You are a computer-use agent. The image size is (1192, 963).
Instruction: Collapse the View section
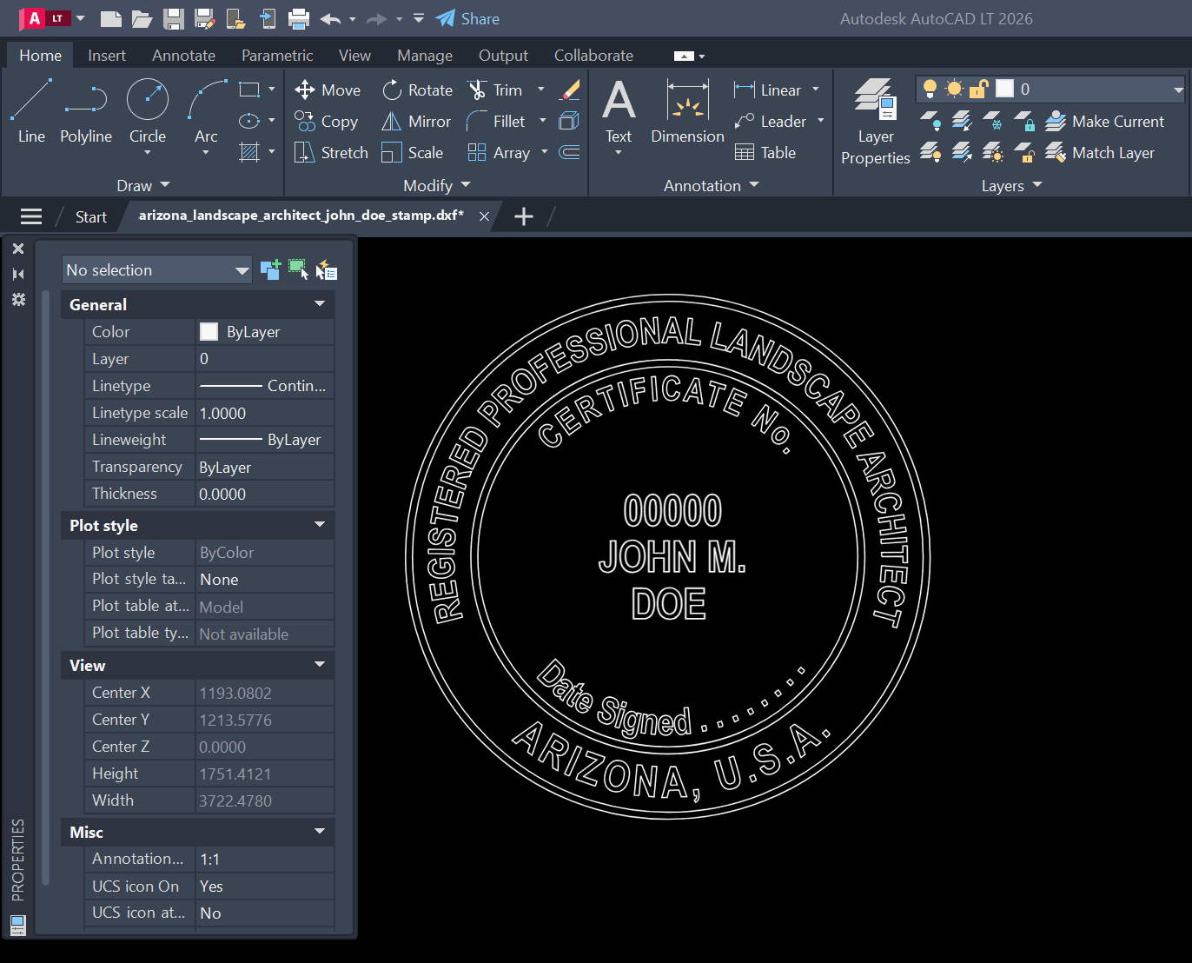tap(320, 665)
